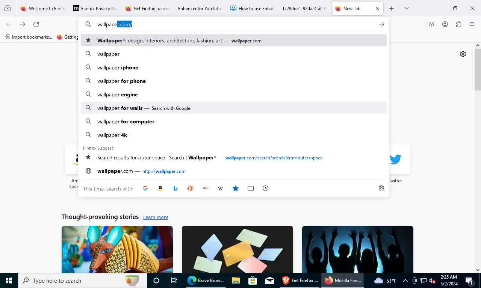The height and width of the screenshot is (288, 481).
Task: Choose wallpaper iphone suggestion
Action: 234,67
